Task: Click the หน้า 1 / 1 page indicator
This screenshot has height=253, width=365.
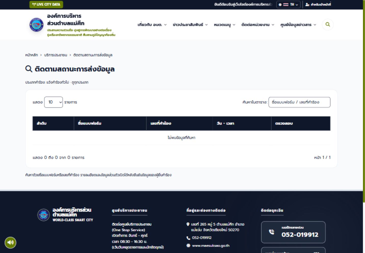Action: [322, 158]
